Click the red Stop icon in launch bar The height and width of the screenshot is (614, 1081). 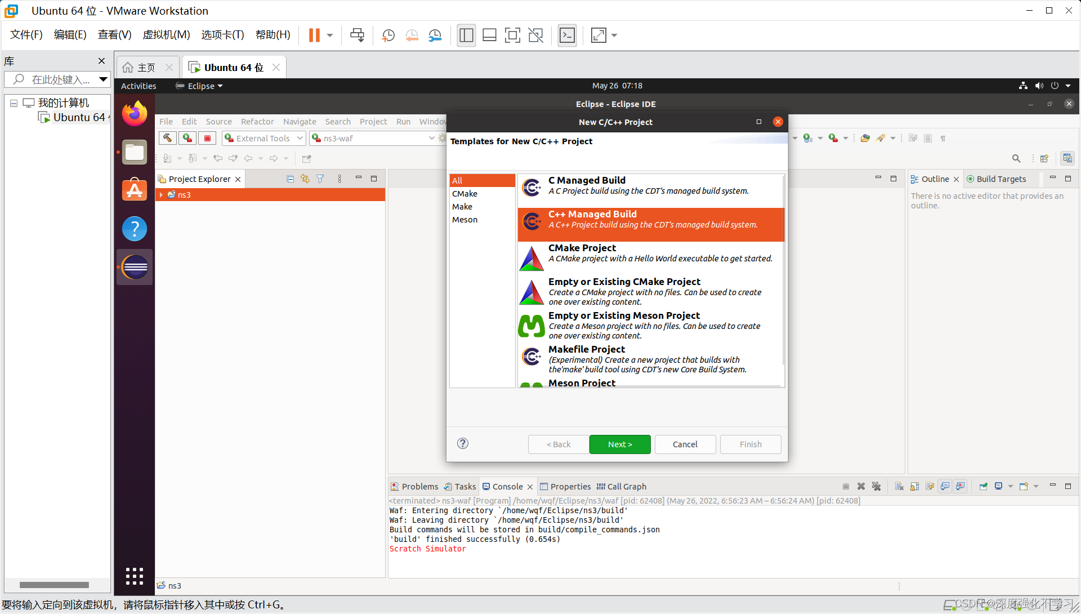(x=207, y=138)
